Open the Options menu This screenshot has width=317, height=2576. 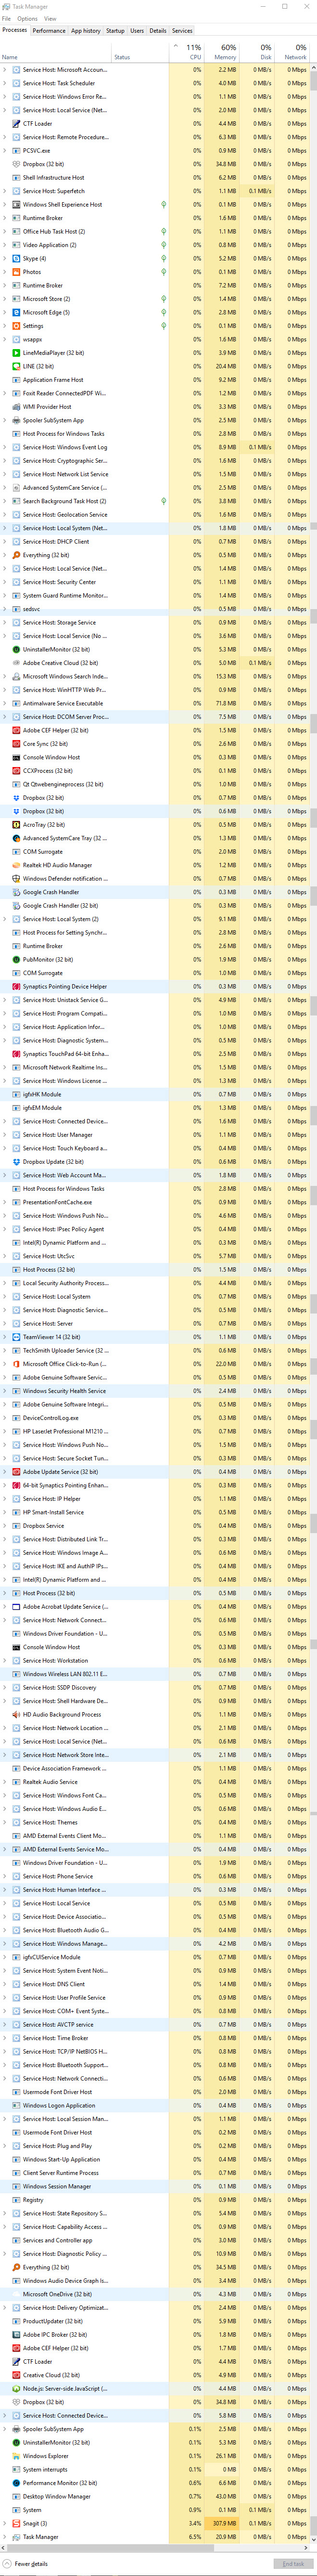point(27,18)
